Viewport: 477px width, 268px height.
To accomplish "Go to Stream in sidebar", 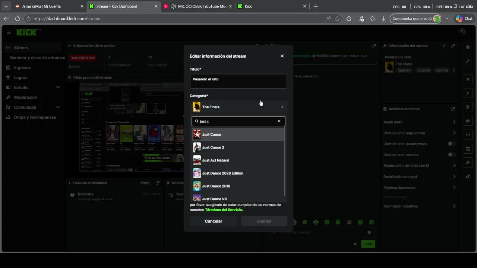I will point(32,48).
